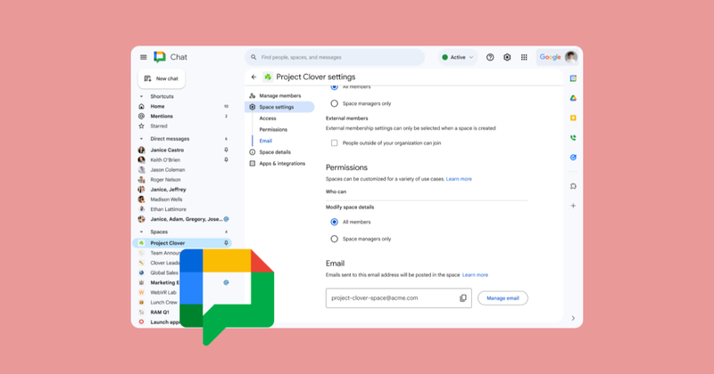Click the Home house icon
This screenshot has width=714, height=374.
click(142, 106)
